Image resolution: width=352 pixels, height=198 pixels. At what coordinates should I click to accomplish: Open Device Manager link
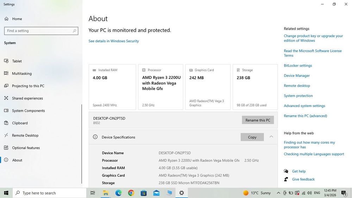pos(297,76)
